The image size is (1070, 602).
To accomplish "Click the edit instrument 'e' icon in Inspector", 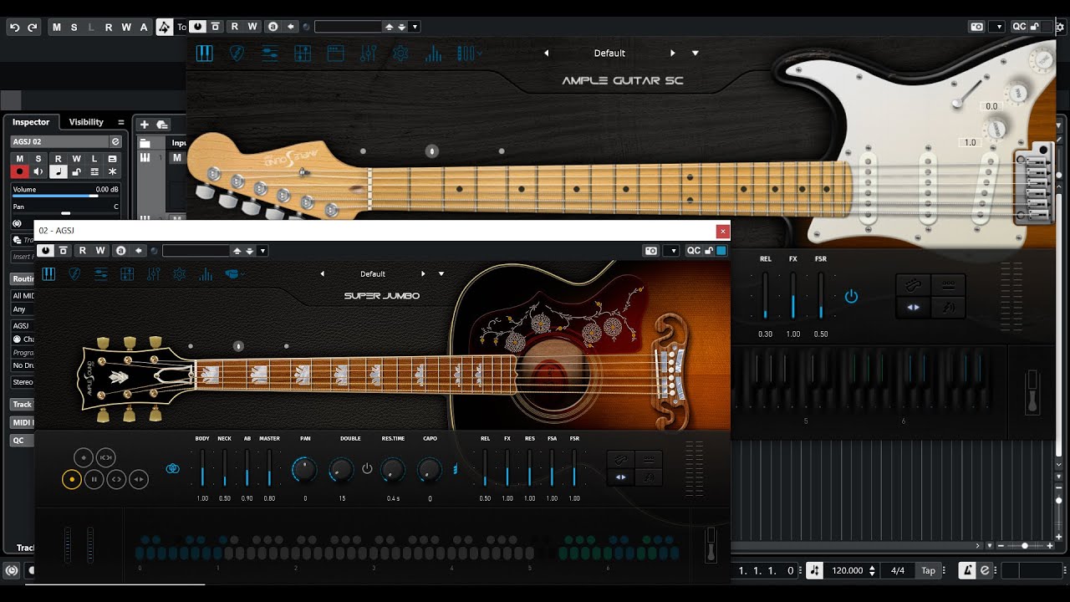I will pyautogui.click(x=115, y=142).
